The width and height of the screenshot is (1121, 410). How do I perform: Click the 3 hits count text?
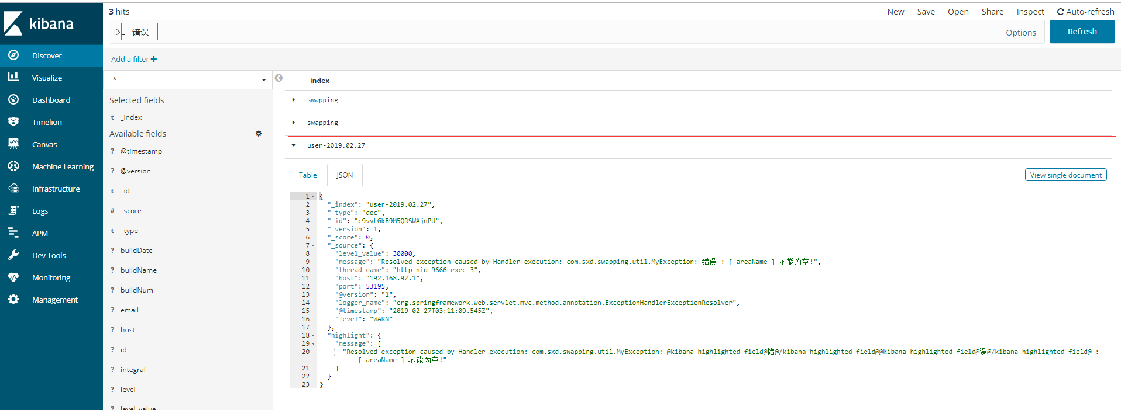click(119, 12)
